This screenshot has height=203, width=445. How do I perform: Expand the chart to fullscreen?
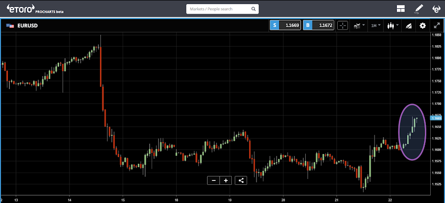coord(437,25)
